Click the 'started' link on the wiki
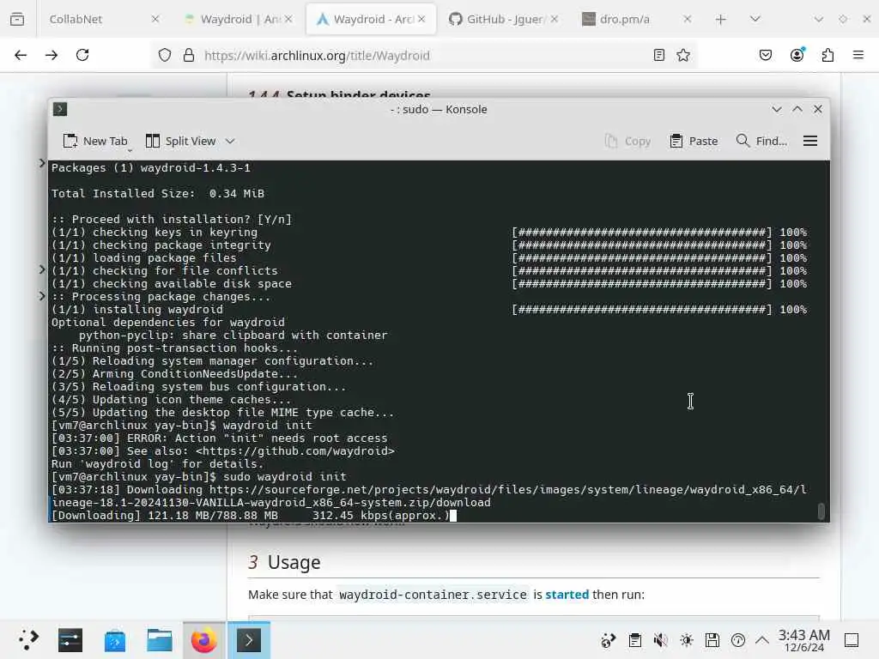Screen dimensions: 879x659 pos(567,594)
